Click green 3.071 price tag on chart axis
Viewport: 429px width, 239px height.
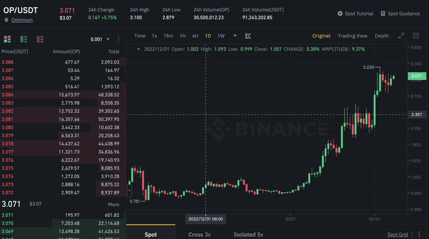[x=416, y=76]
